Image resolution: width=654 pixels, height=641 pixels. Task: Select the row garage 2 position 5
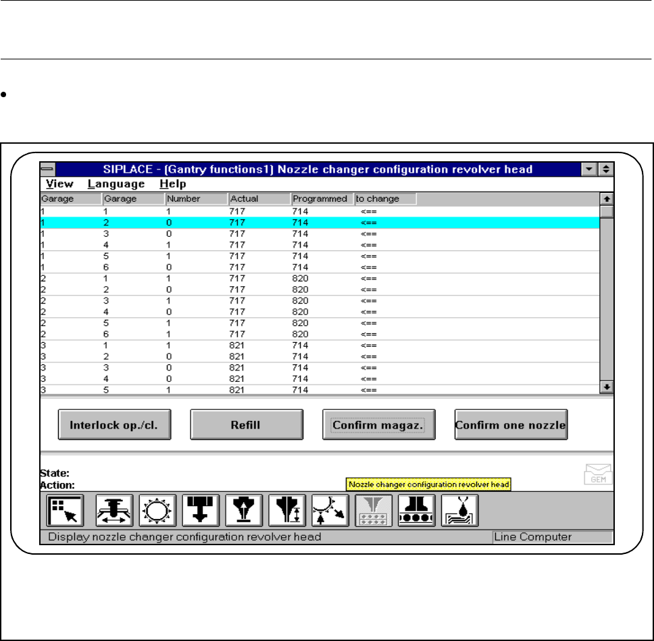(x=320, y=323)
